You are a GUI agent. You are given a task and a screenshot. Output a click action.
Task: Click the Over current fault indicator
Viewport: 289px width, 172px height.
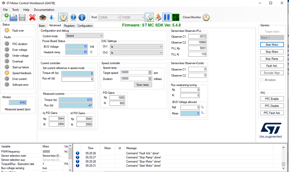[x=7, y=79]
